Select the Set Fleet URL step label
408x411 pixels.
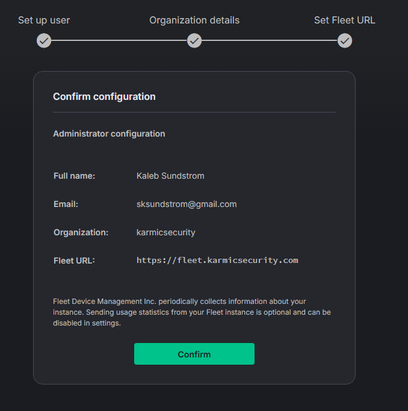[x=345, y=20]
